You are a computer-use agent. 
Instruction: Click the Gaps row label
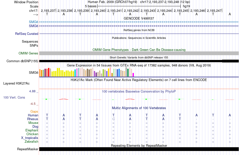point(34,112)
